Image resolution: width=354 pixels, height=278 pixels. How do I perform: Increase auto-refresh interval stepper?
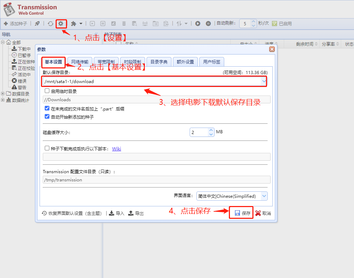pyautogui.click(x=253, y=21)
